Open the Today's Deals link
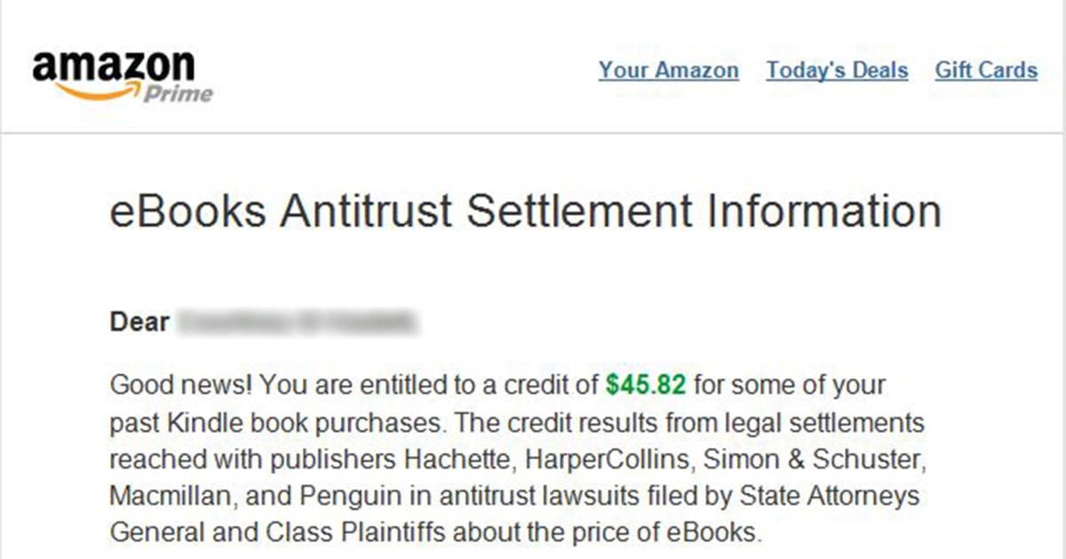Screen dimensions: 1066x559 [x=836, y=70]
